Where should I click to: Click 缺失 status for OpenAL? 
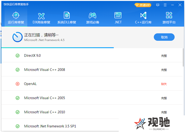[164, 84]
